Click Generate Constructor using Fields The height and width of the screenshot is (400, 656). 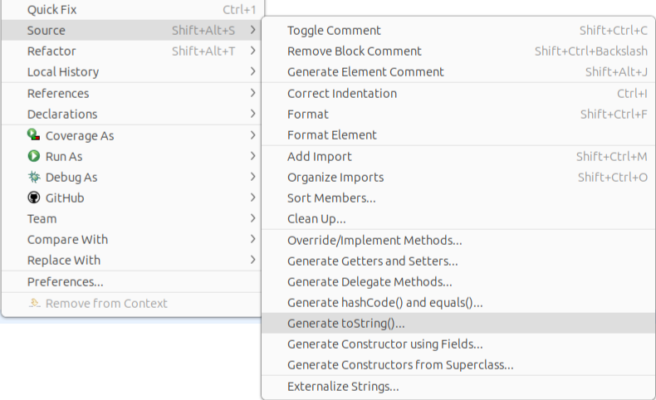(385, 344)
